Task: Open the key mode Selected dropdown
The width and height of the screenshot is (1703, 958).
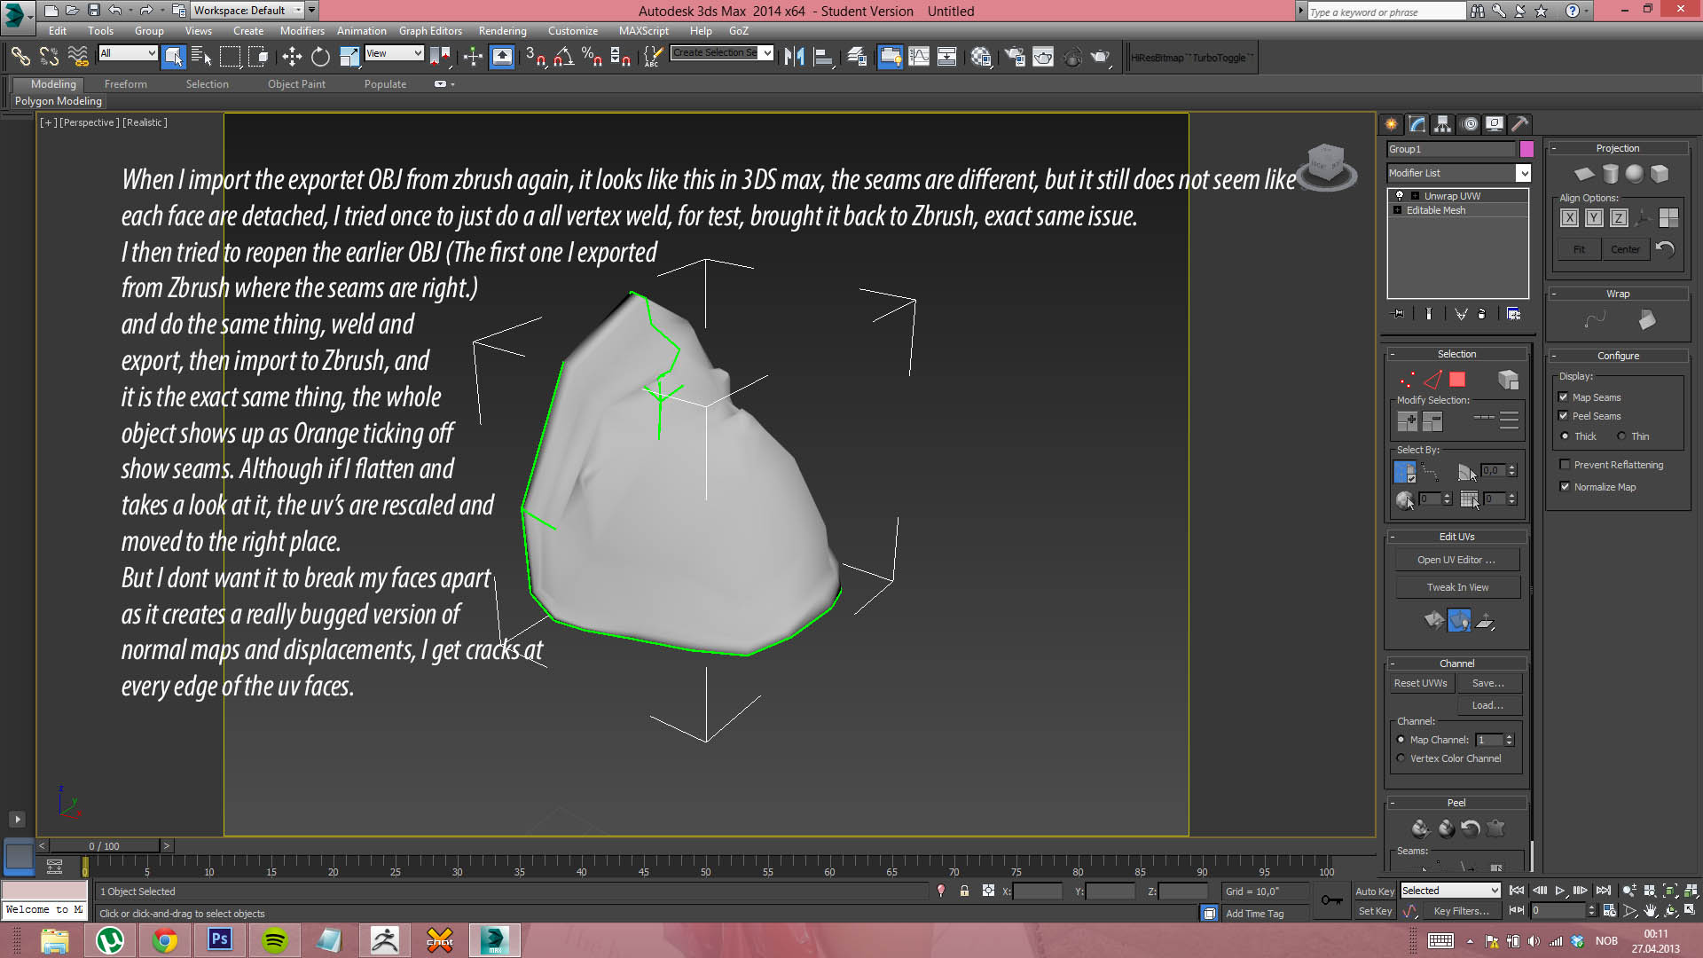Action: [1450, 890]
